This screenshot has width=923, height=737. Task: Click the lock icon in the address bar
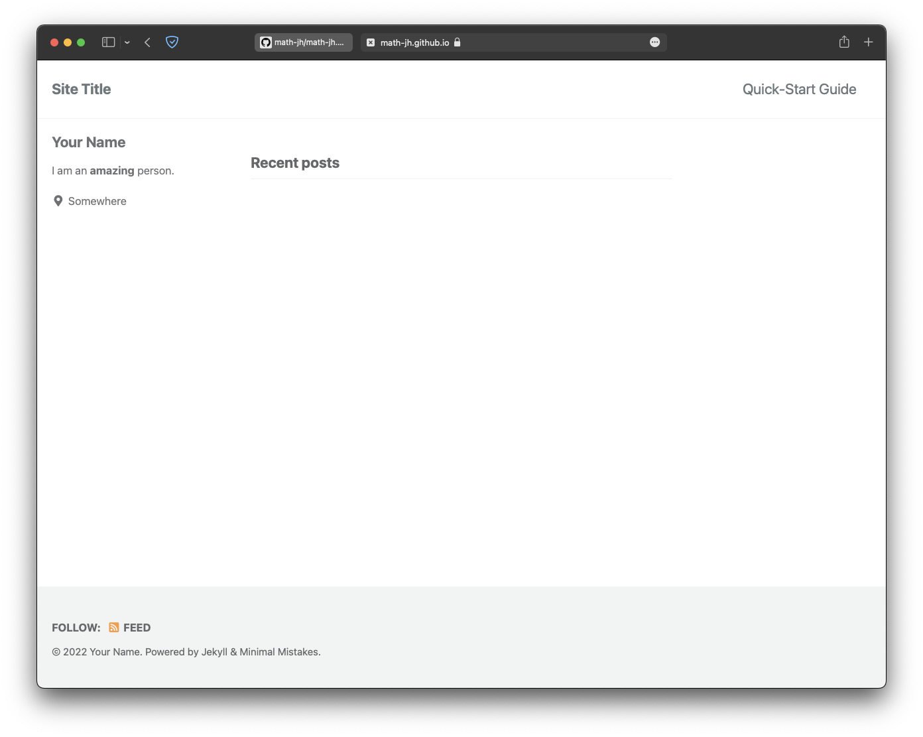(458, 42)
